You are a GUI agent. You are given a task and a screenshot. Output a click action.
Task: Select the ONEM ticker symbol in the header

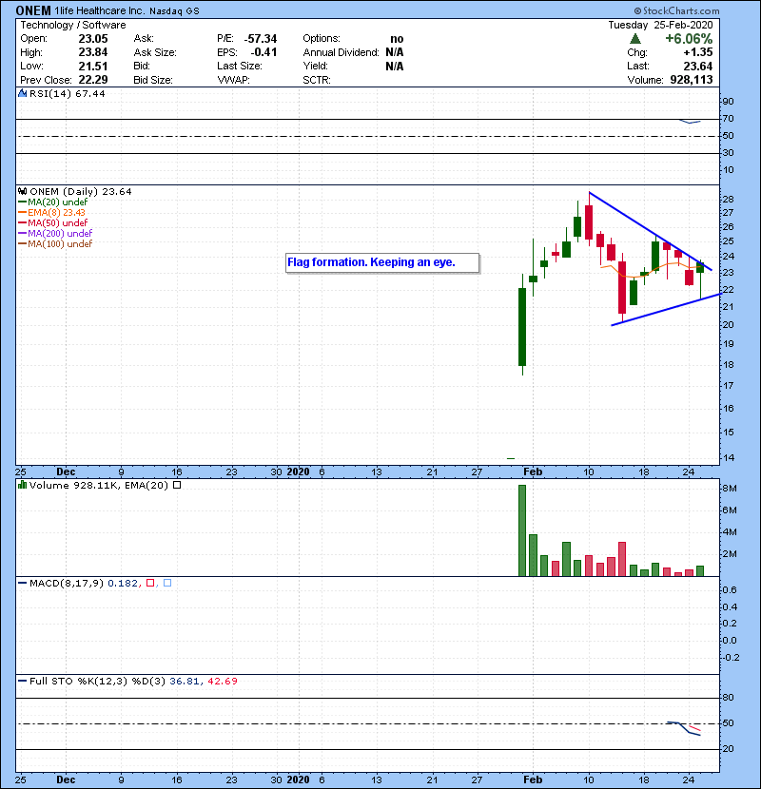pyautogui.click(x=33, y=10)
